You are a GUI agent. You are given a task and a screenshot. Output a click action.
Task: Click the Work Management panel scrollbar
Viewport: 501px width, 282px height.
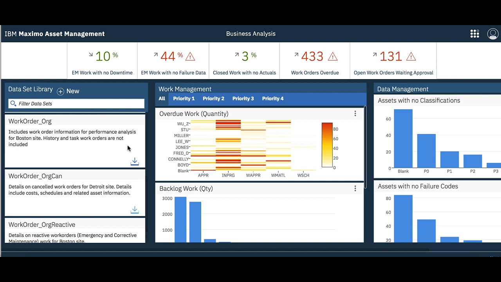coord(365,147)
